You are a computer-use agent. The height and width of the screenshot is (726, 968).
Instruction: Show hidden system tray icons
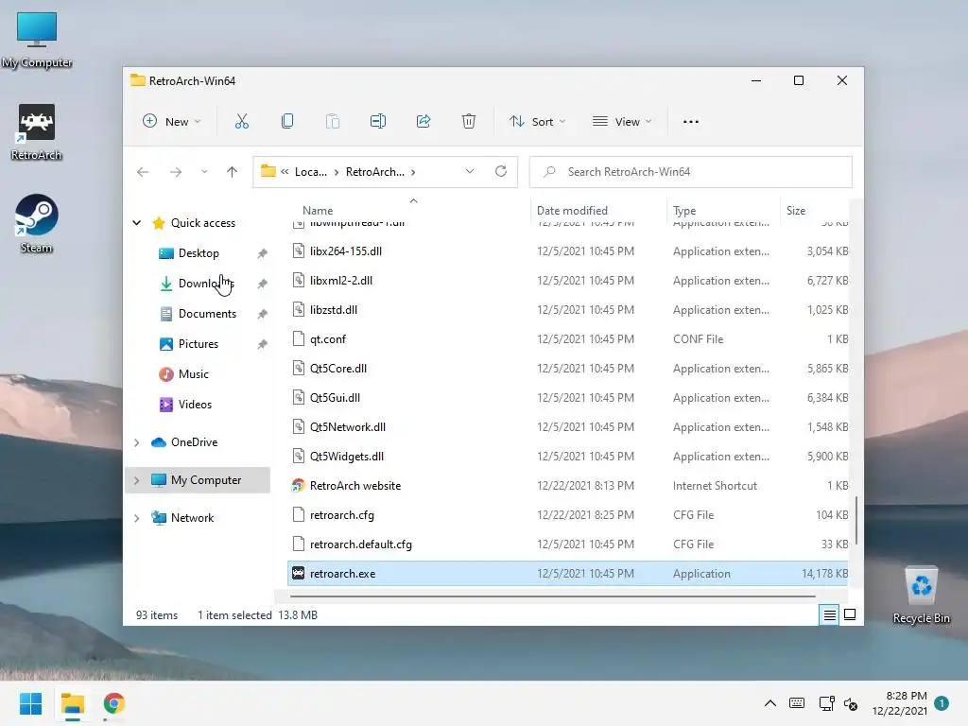coord(769,703)
